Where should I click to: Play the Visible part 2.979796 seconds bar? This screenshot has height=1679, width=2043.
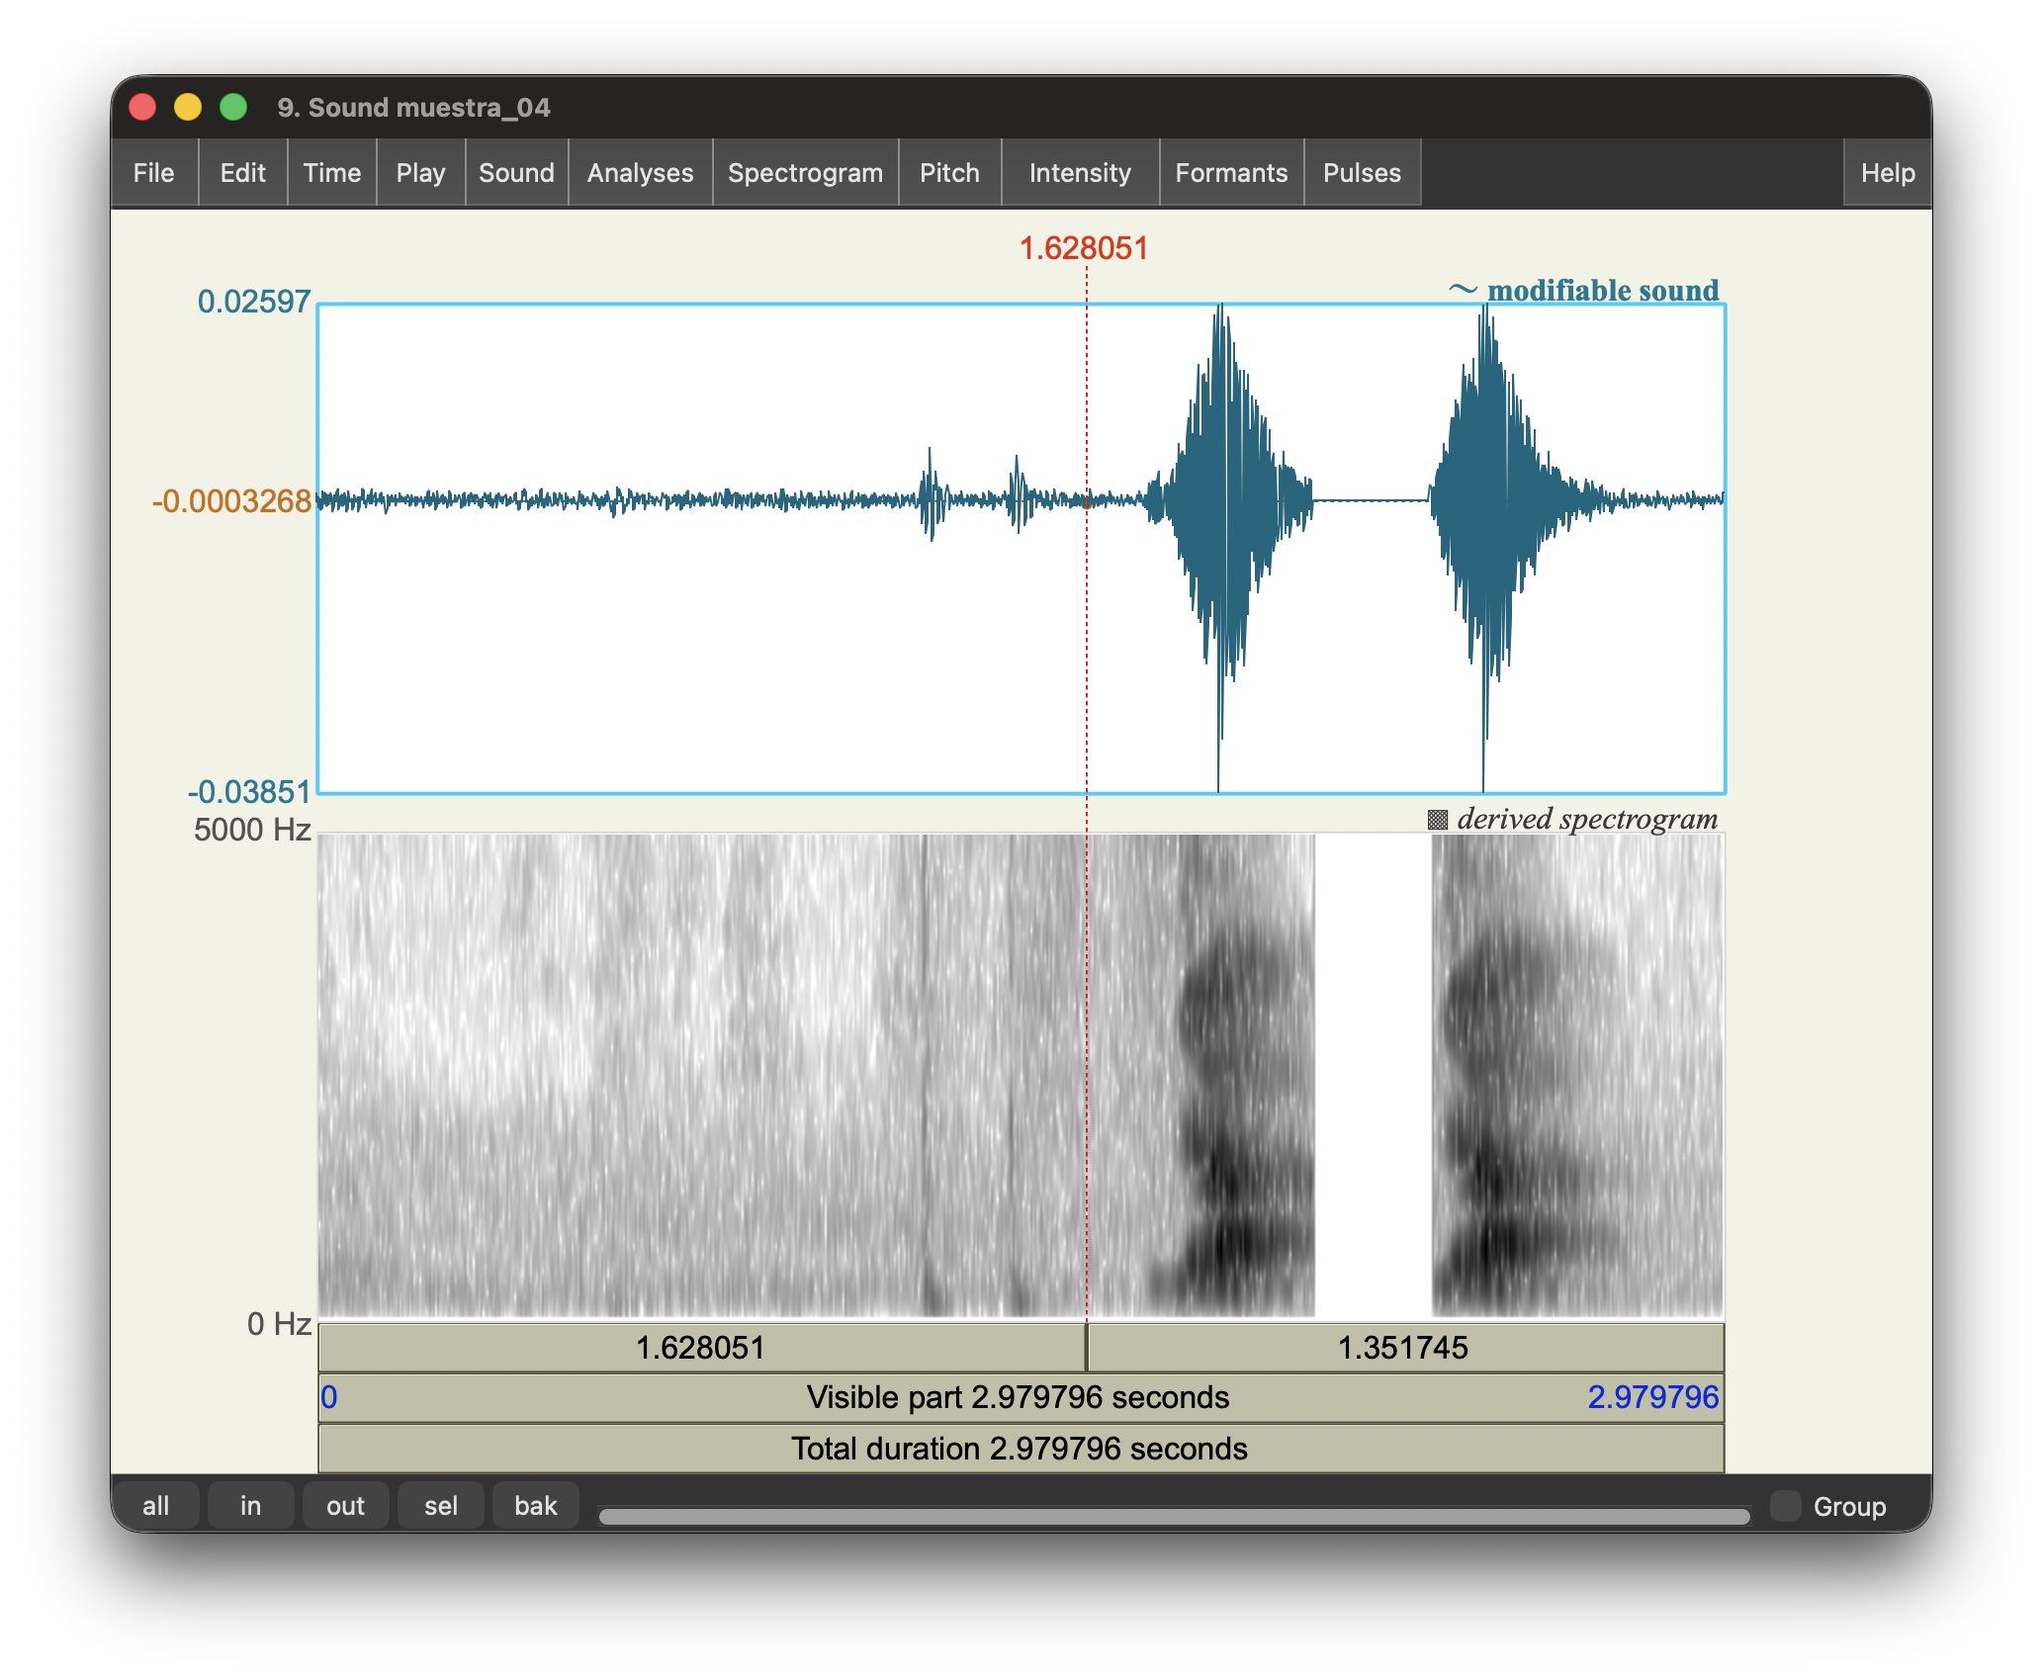[x=1019, y=1397]
